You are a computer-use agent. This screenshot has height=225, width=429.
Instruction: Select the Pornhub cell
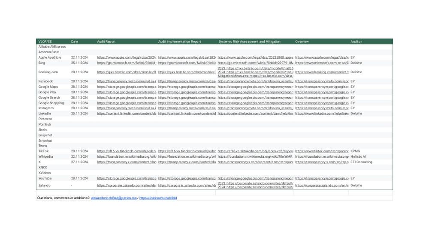tap(45, 124)
